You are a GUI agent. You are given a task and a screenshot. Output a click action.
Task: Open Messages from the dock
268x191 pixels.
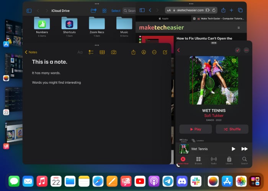click(x=14, y=181)
